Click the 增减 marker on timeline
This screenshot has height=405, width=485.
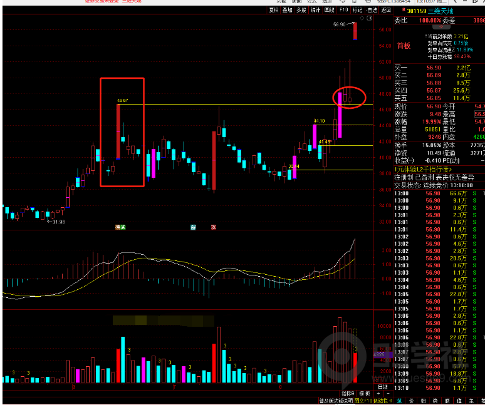[x=120, y=227]
